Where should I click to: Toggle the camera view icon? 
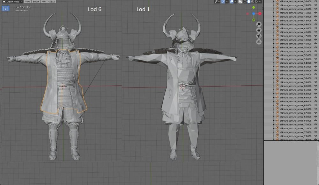click(x=259, y=36)
